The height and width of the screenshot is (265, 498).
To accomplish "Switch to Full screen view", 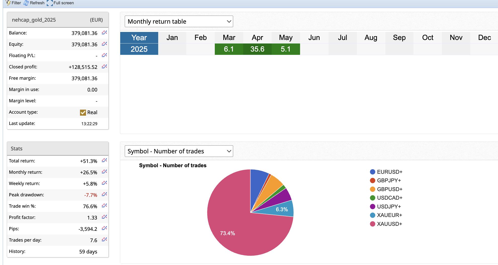I will [x=60, y=3].
